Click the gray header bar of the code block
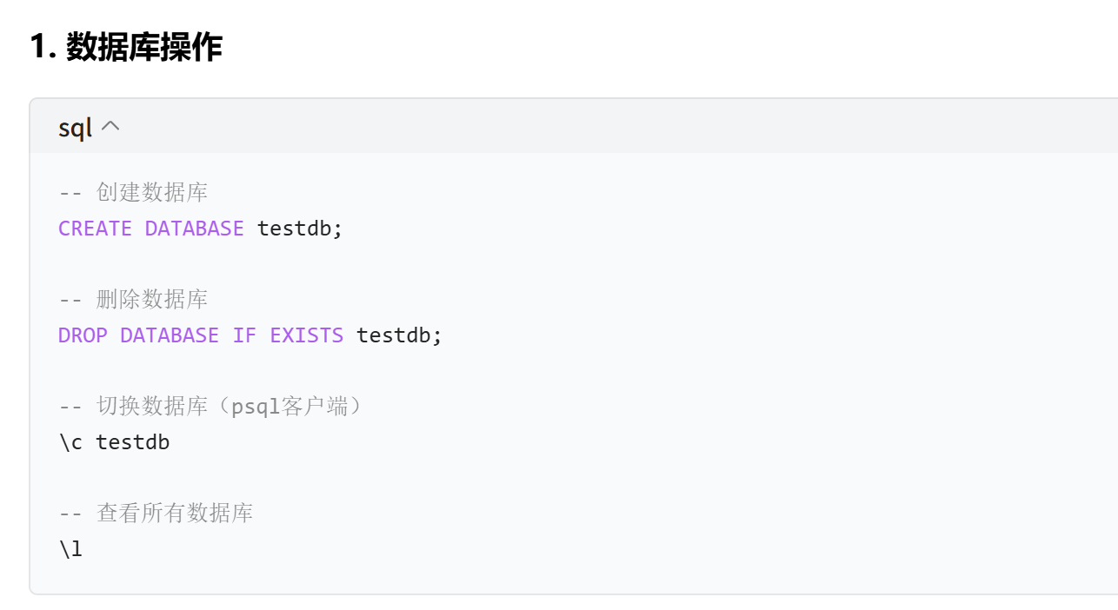1118x610 pixels. point(574,127)
